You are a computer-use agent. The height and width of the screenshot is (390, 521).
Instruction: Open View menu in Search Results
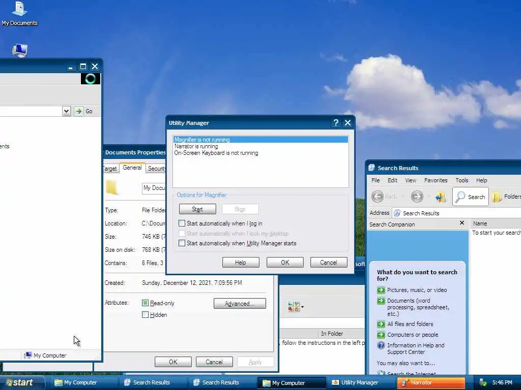(x=411, y=180)
